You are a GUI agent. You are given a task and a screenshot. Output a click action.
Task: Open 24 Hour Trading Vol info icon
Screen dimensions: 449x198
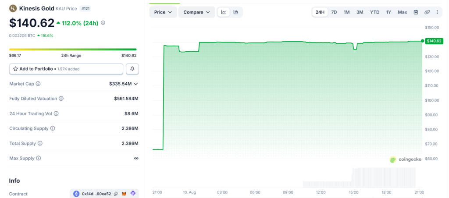click(x=56, y=113)
